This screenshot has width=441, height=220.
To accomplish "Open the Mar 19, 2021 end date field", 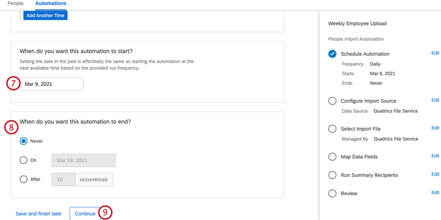I will point(84,160).
